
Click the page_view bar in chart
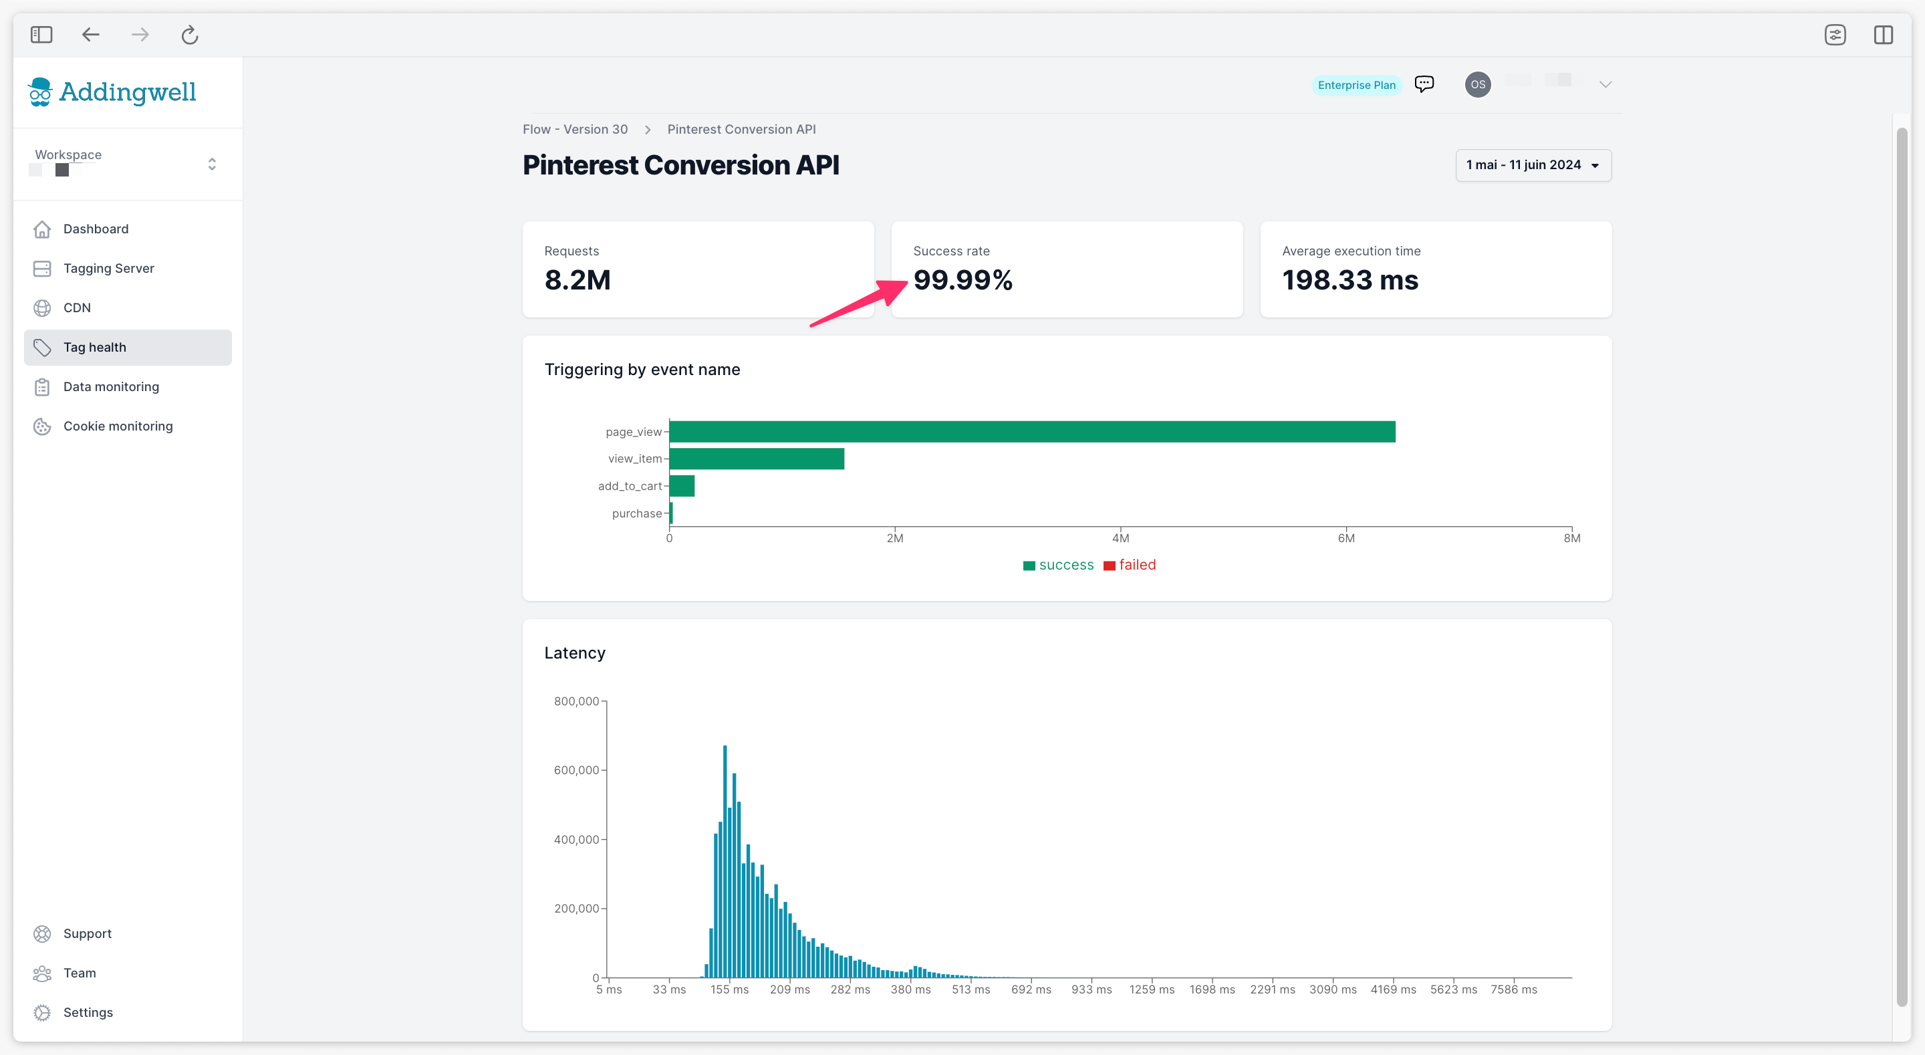tap(1032, 431)
